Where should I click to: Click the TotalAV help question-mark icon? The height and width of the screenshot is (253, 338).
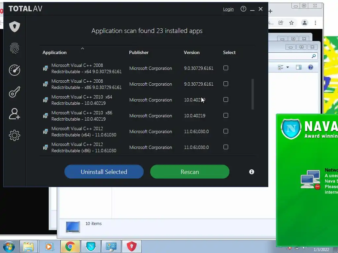point(243,9)
